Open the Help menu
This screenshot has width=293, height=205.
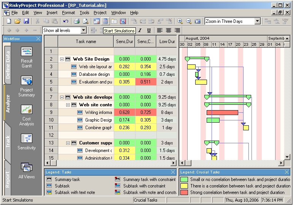(x=134, y=13)
